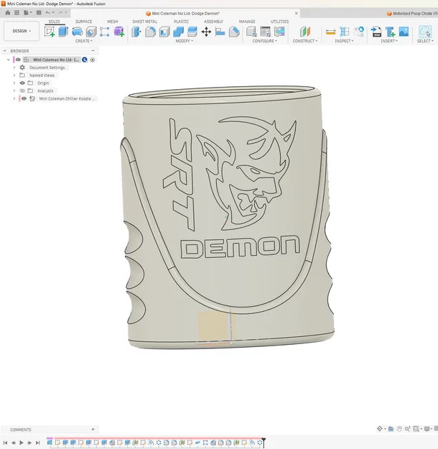Switch to the PLASTIC tab
The image size is (438, 449).
[181, 22]
